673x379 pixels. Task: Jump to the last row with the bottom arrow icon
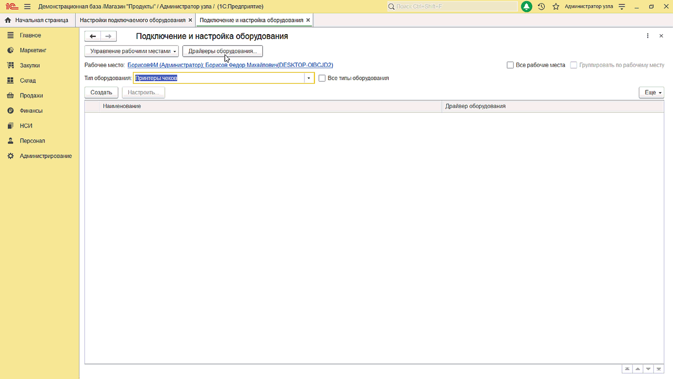point(659,369)
